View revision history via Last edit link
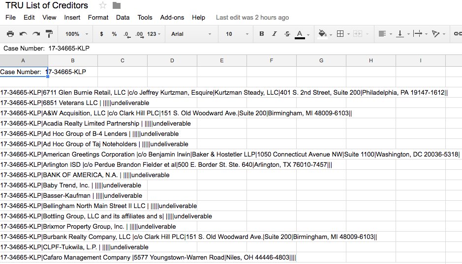 click(252, 17)
